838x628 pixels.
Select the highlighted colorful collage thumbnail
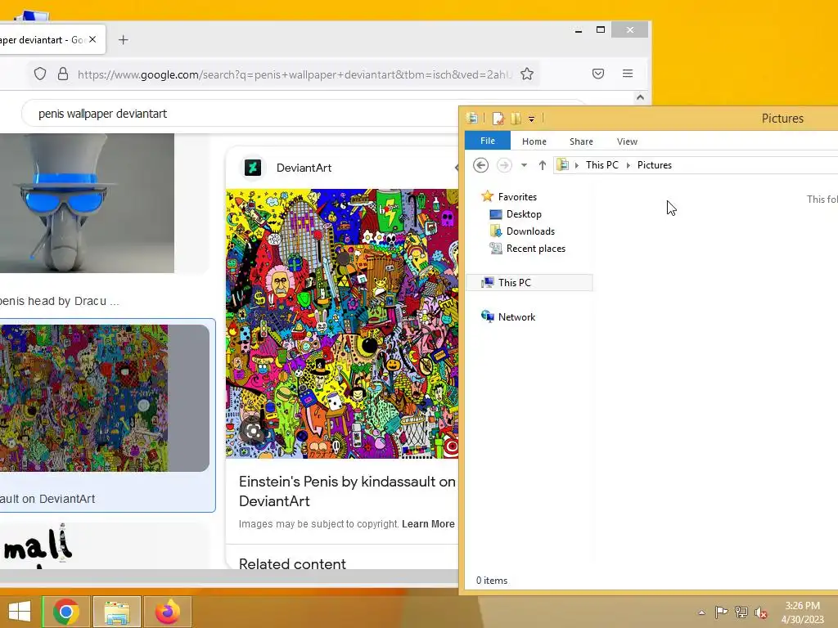(104, 398)
